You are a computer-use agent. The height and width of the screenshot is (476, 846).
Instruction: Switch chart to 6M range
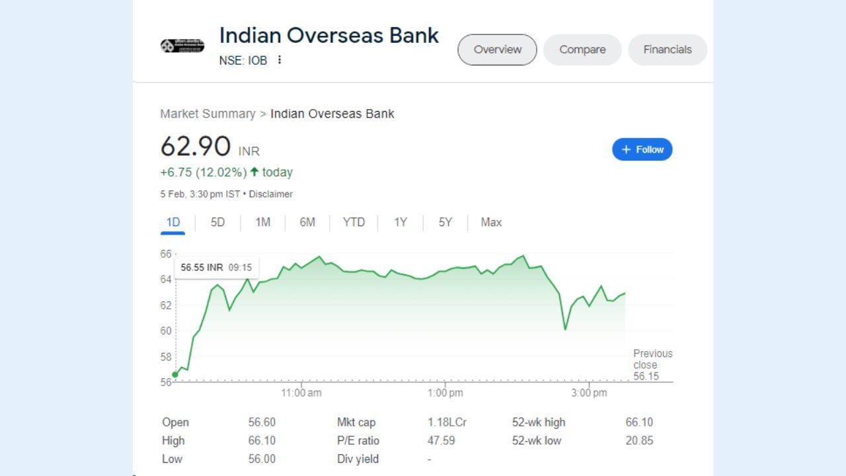307,222
